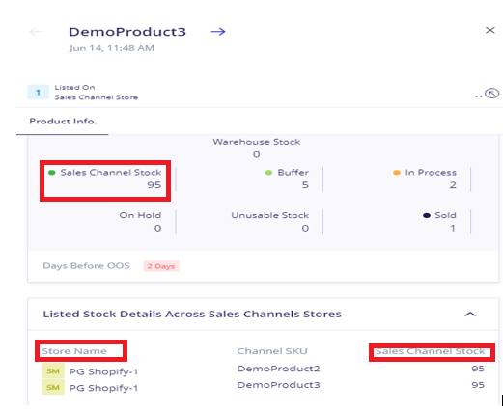This screenshot has width=503, height=411.
Task: Click the DemoProduct3 title heading
Action: pyautogui.click(x=127, y=32)
